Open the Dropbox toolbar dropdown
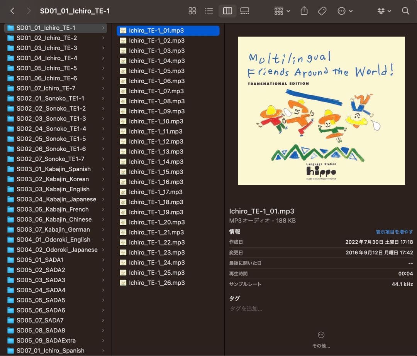The image size is (417, 356). pyautogui.click(x=384, y=11)
